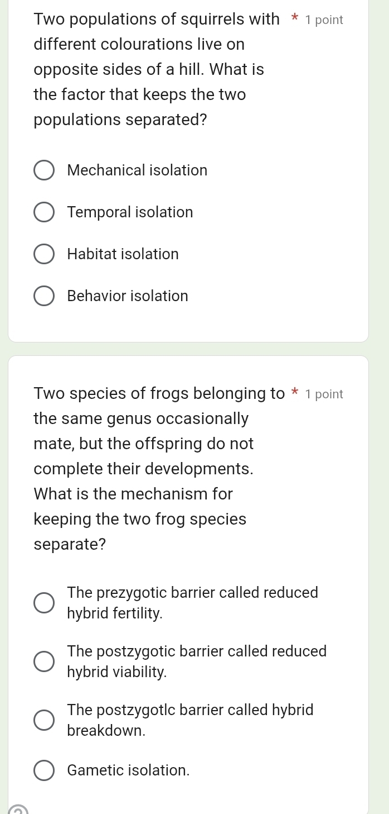Select the Mechanical isolation radio button

pyautogui.click(x=45, y=170)
